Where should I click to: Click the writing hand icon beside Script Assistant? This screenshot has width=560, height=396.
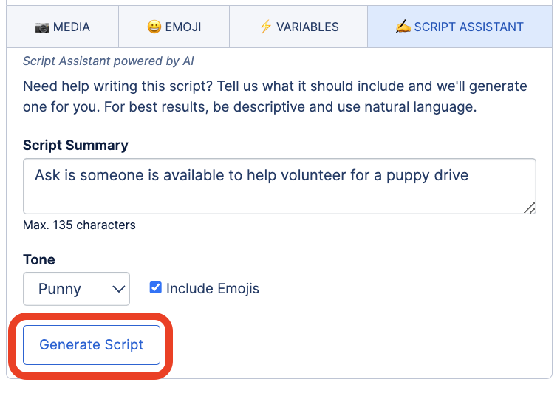pos(403,27)
